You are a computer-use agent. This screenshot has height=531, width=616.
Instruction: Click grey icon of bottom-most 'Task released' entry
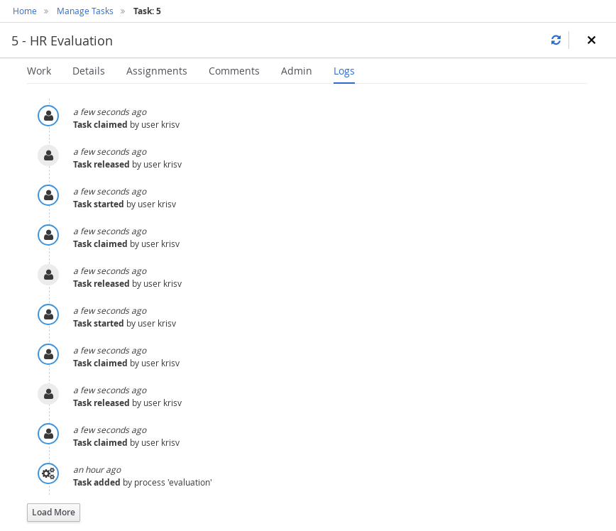tap(48, 393)
